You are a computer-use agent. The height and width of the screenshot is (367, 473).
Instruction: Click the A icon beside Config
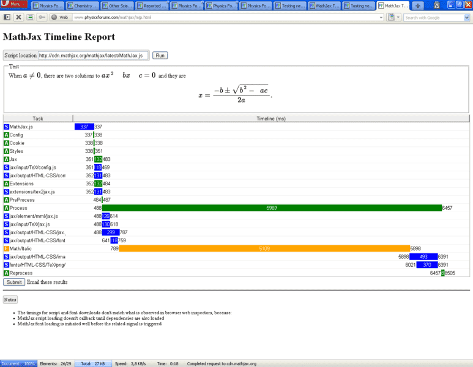click(6, 135)
